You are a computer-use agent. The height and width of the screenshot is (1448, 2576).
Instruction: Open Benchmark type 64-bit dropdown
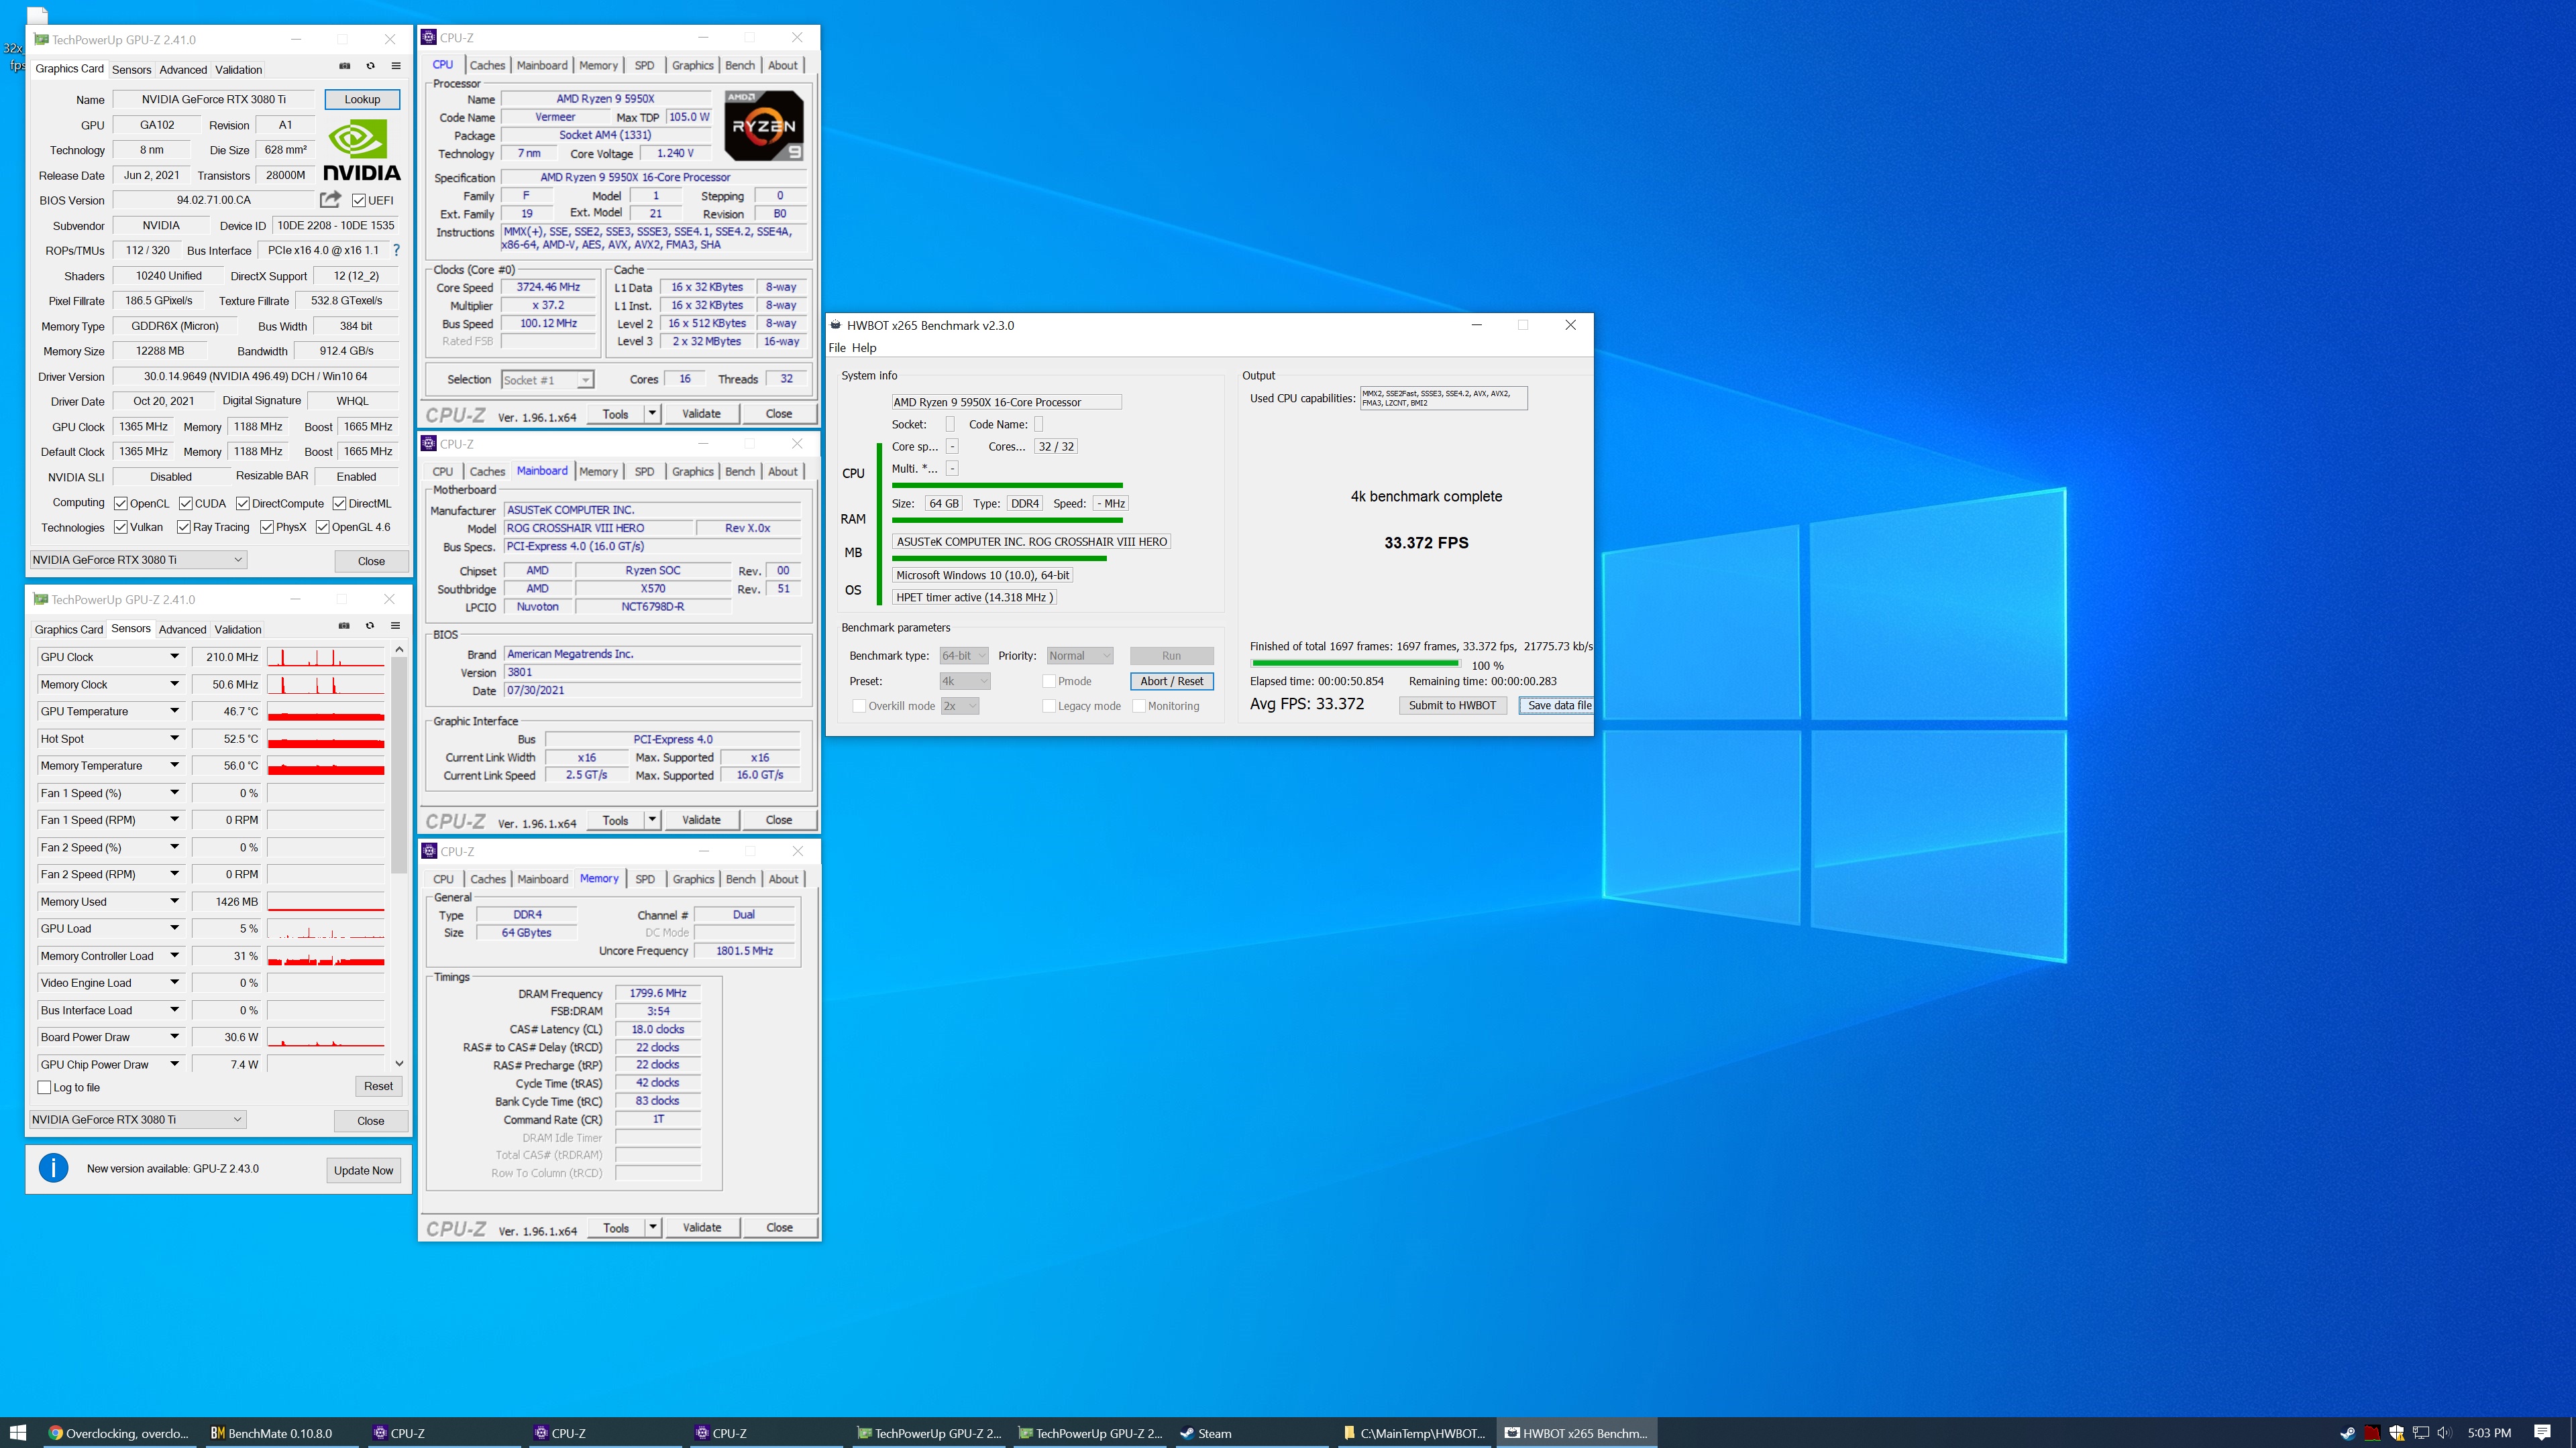964,656
